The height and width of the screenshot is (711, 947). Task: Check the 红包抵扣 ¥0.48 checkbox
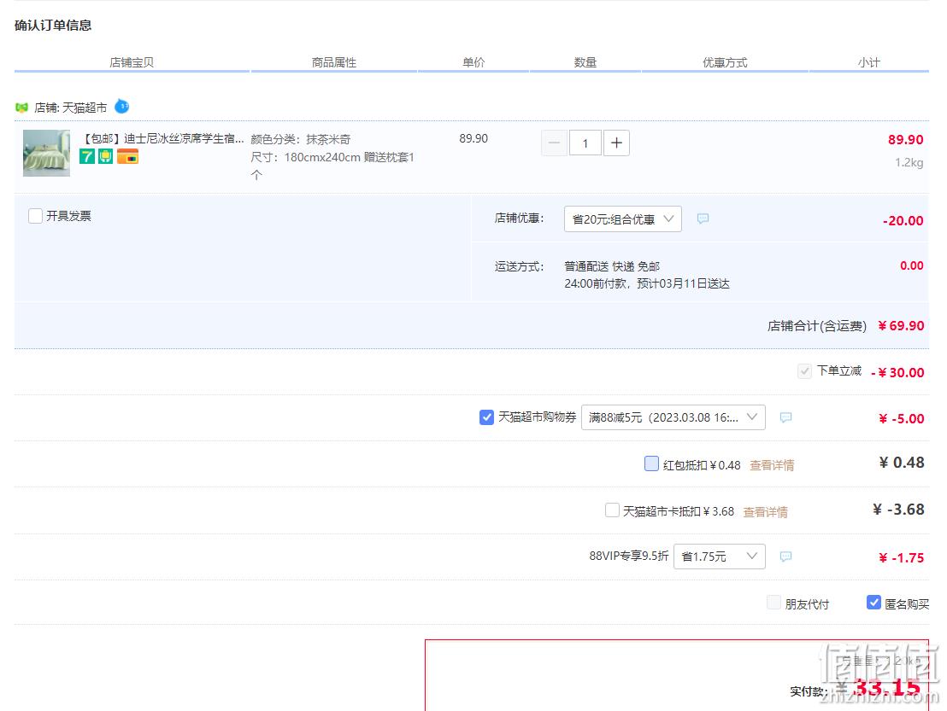pos(651,463)
